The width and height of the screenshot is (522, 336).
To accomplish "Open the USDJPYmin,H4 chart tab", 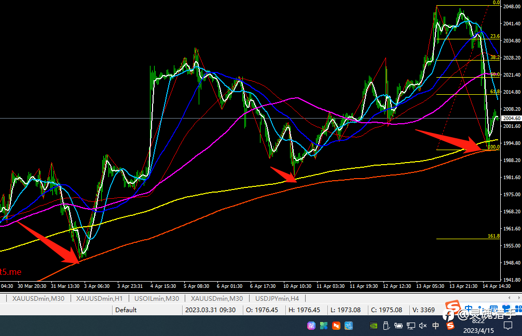I will (x=277, y=299).
